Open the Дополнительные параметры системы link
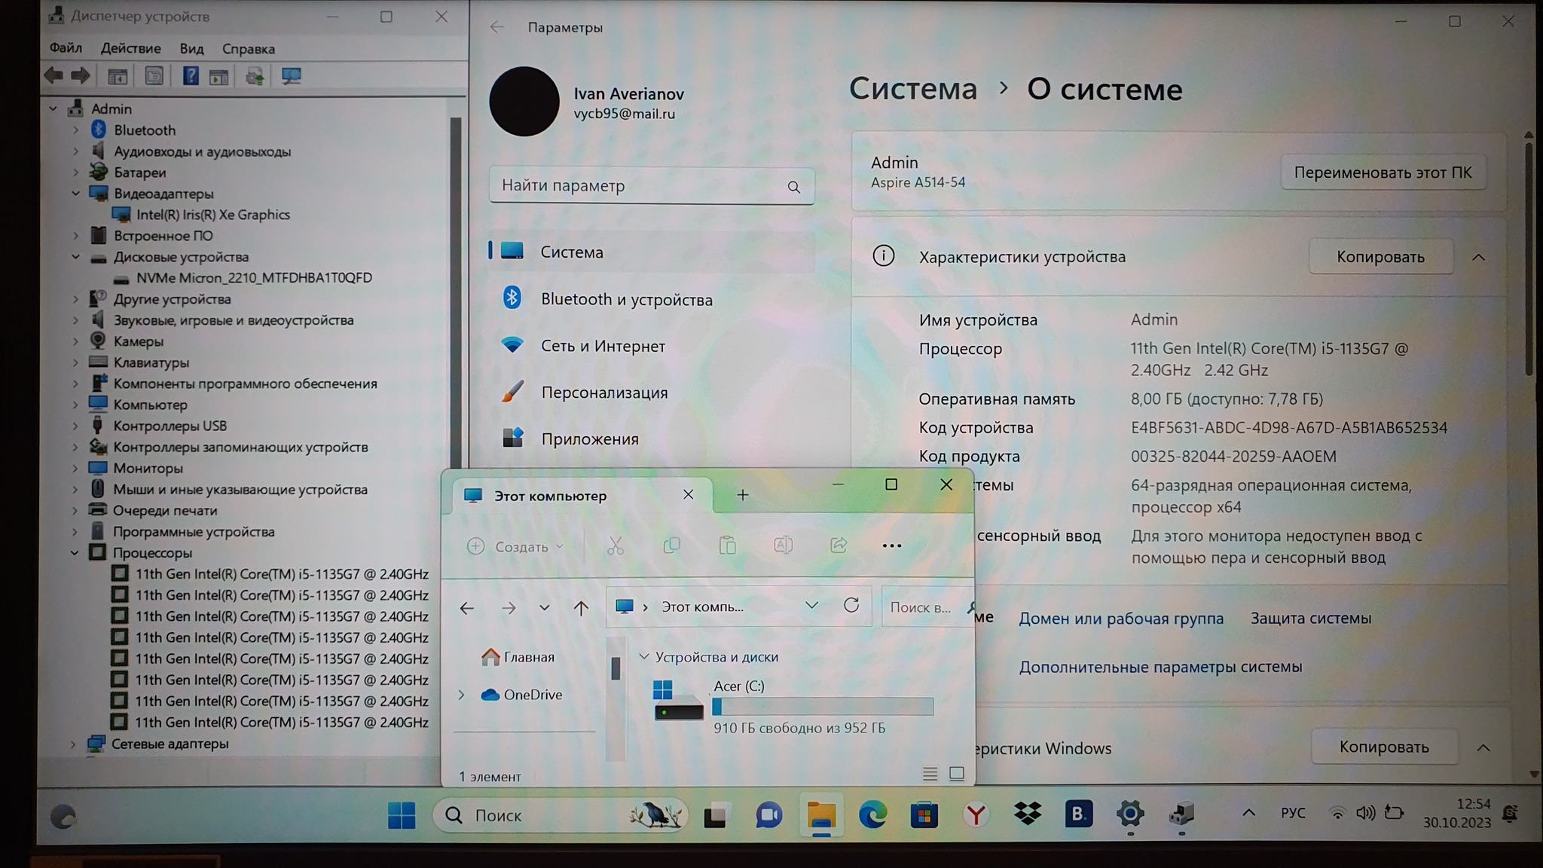The height and width of the screenshot is (868, 1543). pos(1160,667)
